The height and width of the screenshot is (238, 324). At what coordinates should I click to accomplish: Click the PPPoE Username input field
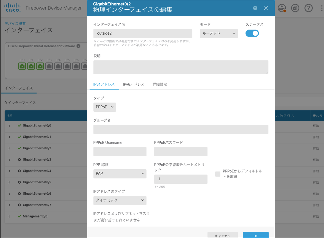click(x=120, y=152)
